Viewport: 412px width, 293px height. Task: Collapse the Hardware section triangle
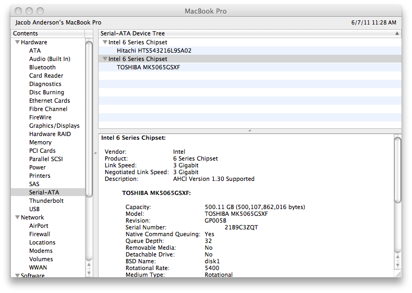[x=18, y=42]
